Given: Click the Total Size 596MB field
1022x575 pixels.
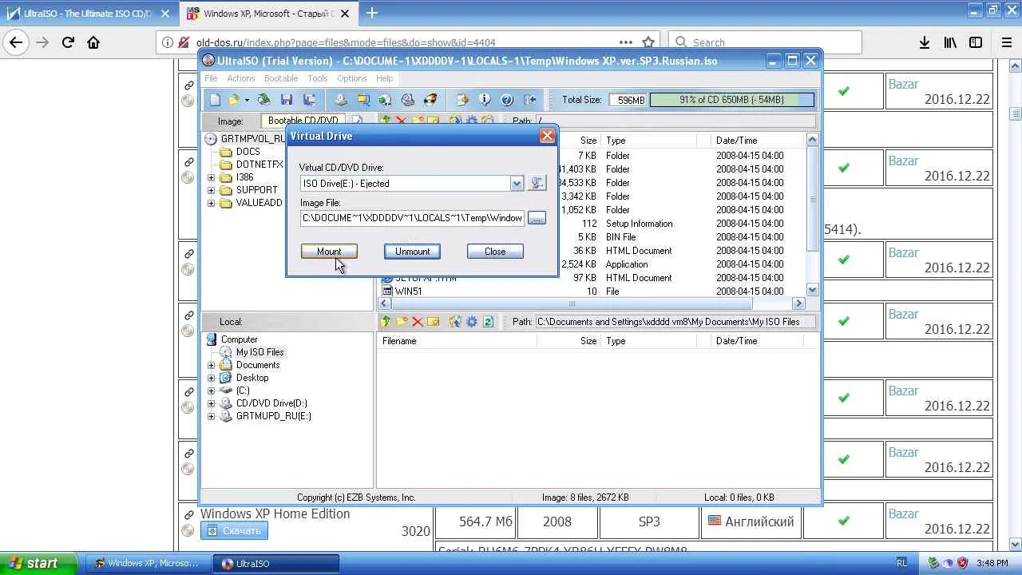Looking at the screenshot, I should 628,100.
